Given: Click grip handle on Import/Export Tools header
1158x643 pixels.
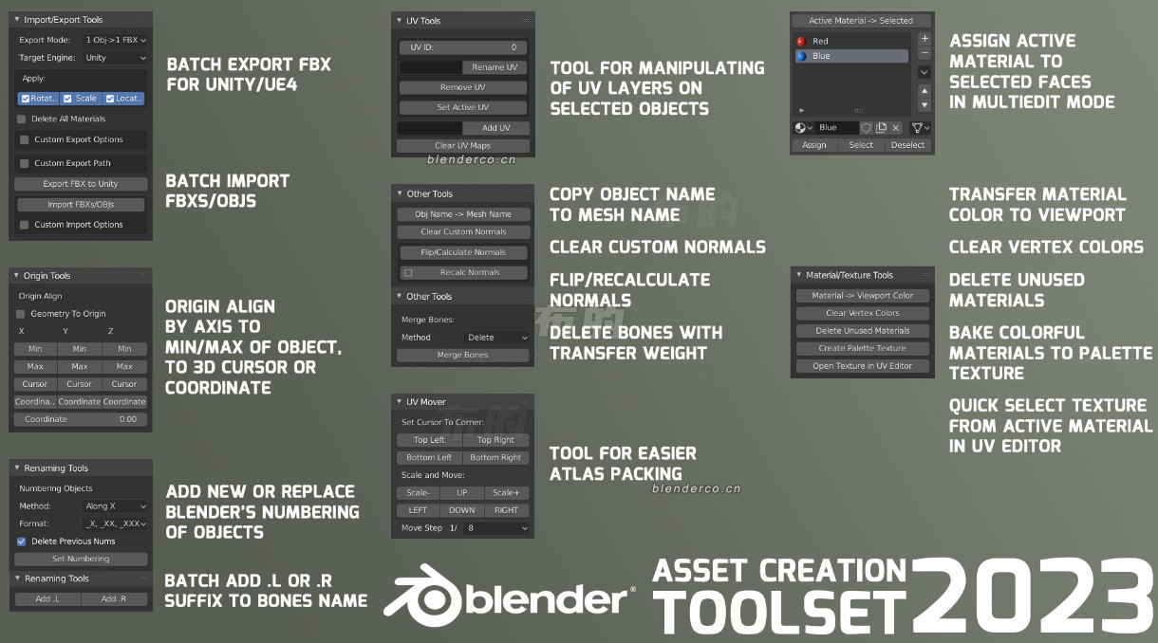Looking at the screenshot, I should pos(143,19).
